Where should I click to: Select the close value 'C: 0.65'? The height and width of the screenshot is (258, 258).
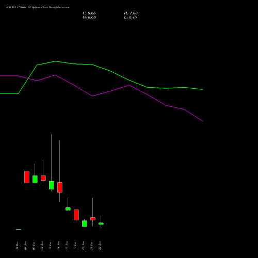(x=89, y=13)
